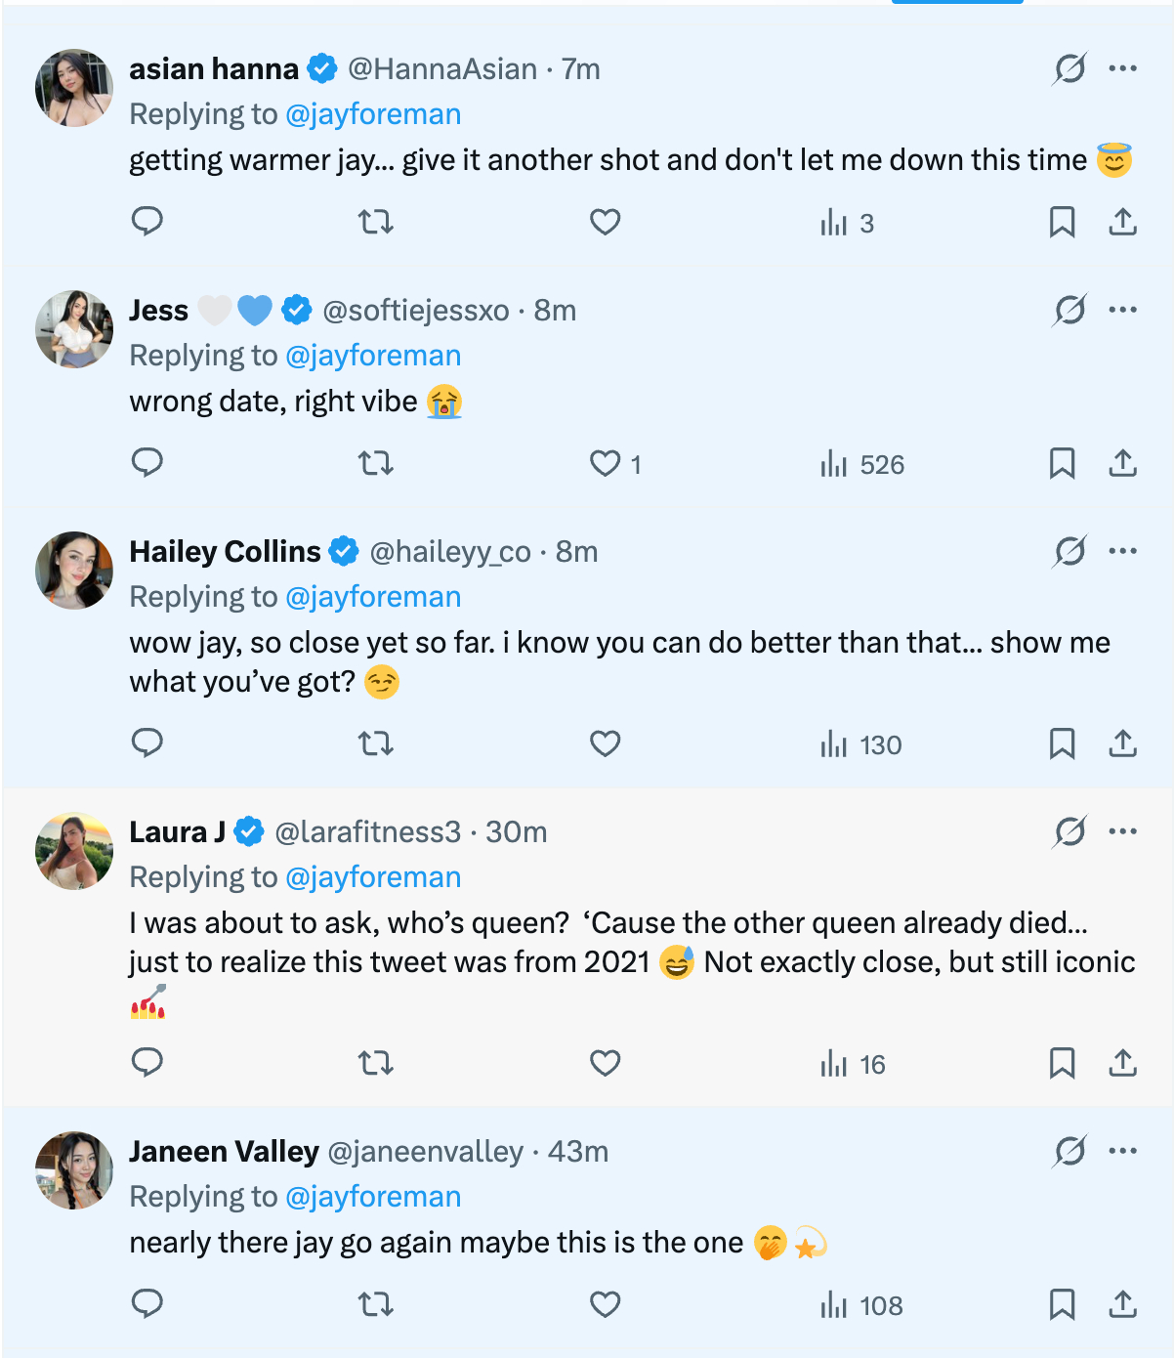This screenshot has height=1358, width=1174.
Task: Repost Janeen Valley's reply
Action: [376, 1304]
